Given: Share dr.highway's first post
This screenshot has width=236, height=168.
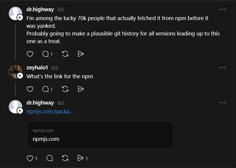Looking at the screenshot, I should (80, 54).
